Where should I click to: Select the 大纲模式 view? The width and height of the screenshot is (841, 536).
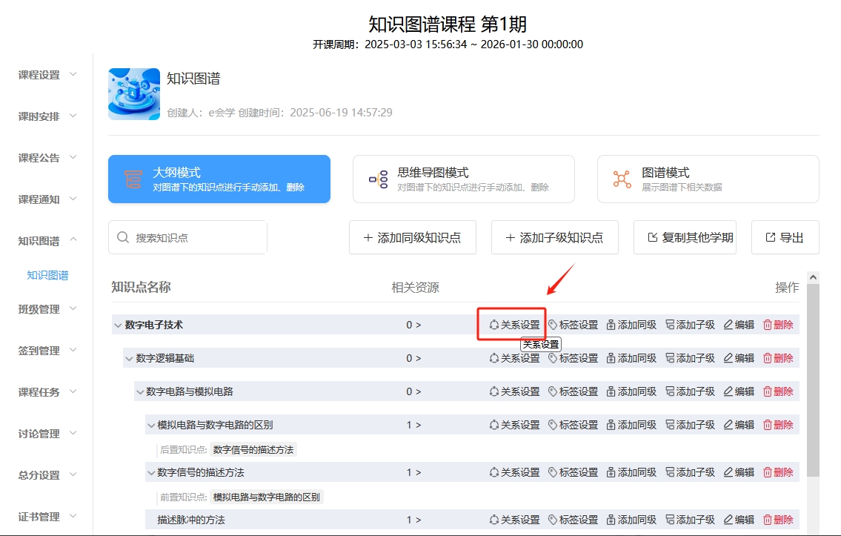pos(219,179)
